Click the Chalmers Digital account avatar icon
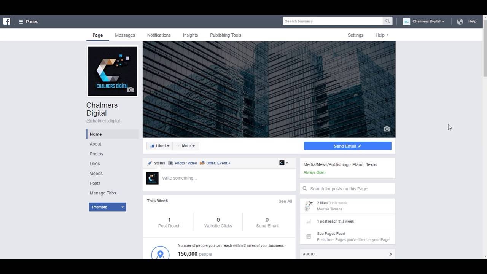The height and width of the screenshot is (274, 487). pos(406,22)
